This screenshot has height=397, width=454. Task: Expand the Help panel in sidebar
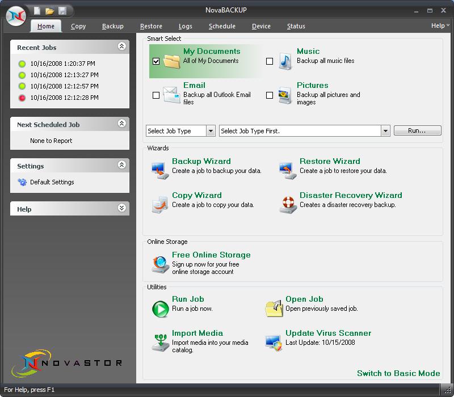tap(122, 208)
